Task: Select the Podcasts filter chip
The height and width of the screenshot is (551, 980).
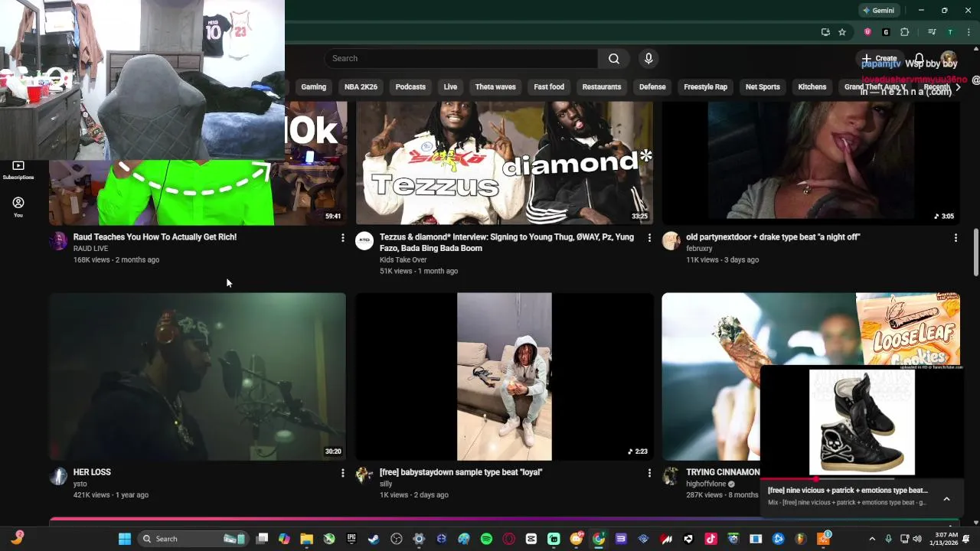Action: coord(410,86)
